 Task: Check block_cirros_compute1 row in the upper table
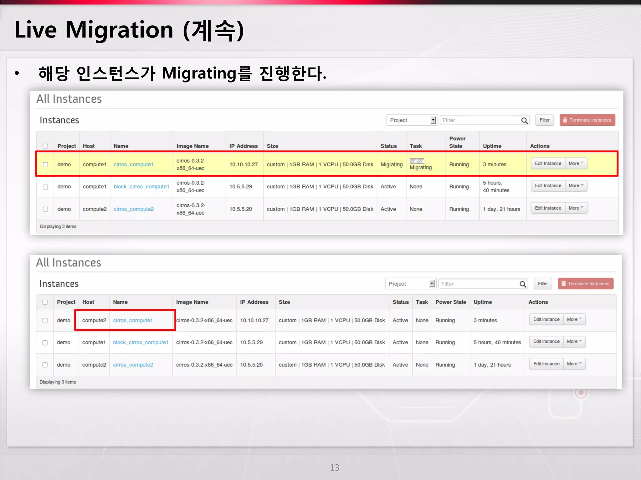click(45, 187)
